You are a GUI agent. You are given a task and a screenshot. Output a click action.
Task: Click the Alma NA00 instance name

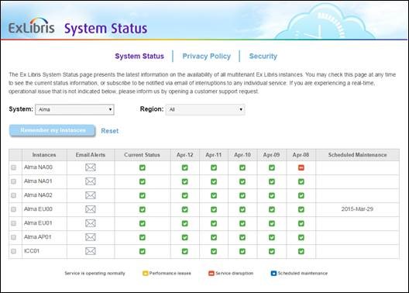click(x=38, y=167)
